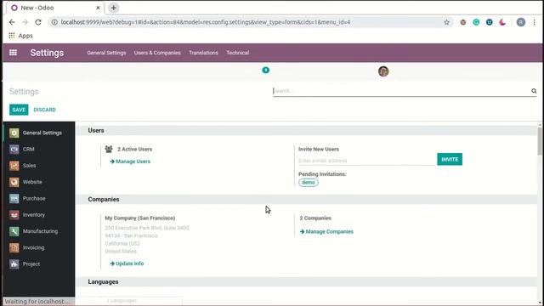
Task: Open the Chrome three-dot menu
Action: (535, 22)
